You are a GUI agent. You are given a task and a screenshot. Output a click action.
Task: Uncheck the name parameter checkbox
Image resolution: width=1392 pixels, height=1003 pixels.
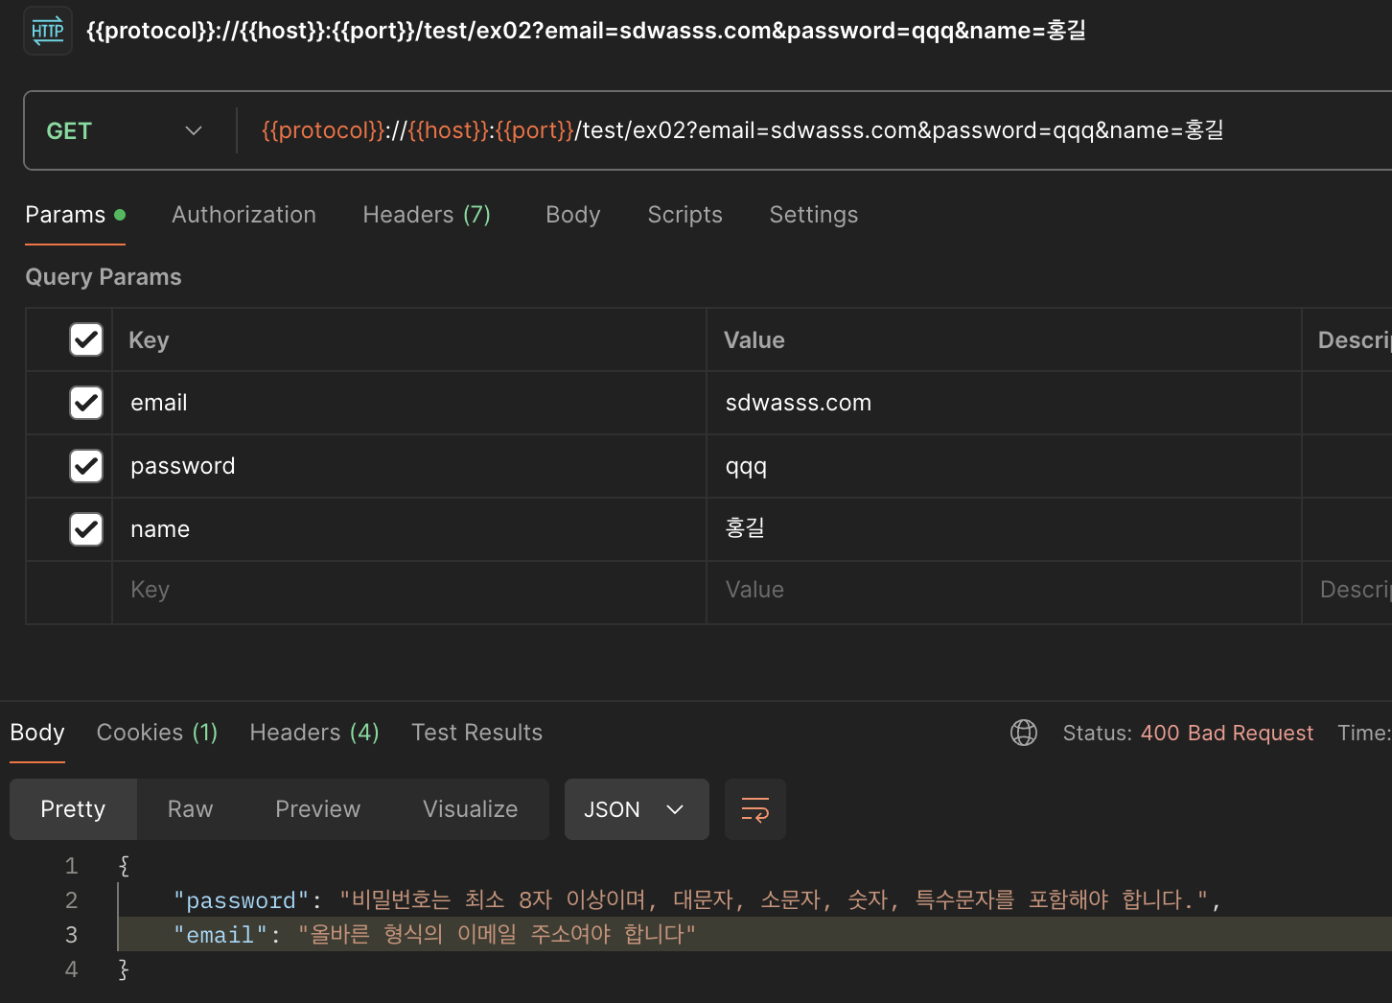[86, 529]
